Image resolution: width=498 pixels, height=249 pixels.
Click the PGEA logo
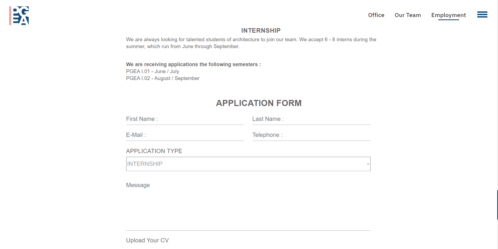[x=19, y=16]
